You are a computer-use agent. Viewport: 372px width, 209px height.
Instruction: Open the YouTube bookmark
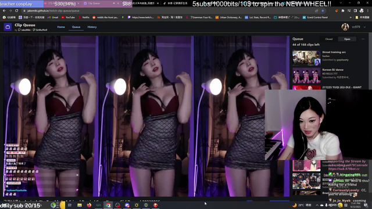click(x=68, y=17)
